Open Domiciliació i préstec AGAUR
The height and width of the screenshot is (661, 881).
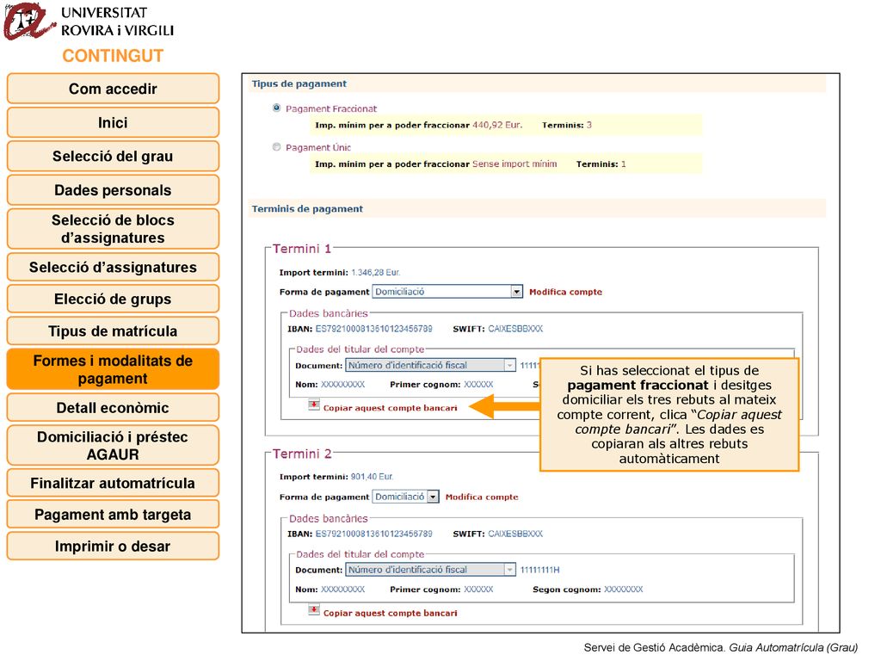point(113,445)
